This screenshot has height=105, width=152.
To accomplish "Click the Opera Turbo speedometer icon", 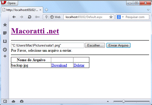I will pos(22,101).
